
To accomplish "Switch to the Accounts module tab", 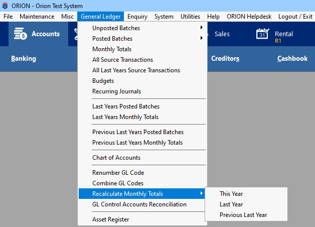I will click(38, 34).
